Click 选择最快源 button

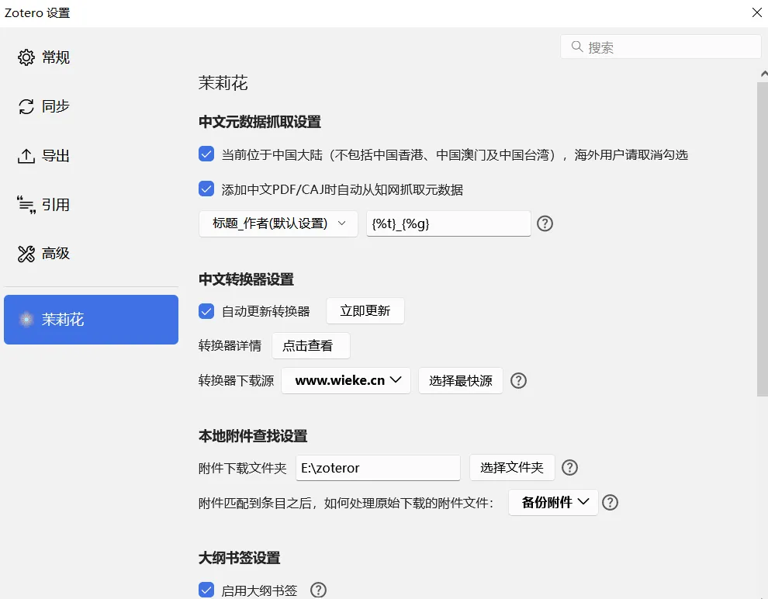click(x=461, y=380)
